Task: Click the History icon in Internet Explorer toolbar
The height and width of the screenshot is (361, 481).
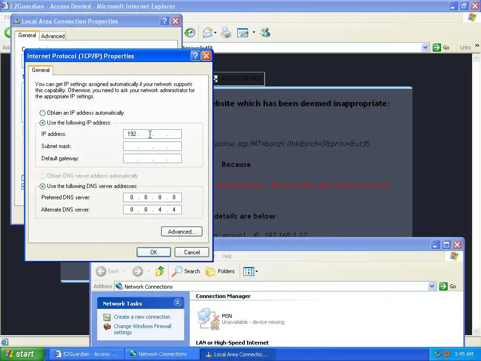Action: pos(190,32)
